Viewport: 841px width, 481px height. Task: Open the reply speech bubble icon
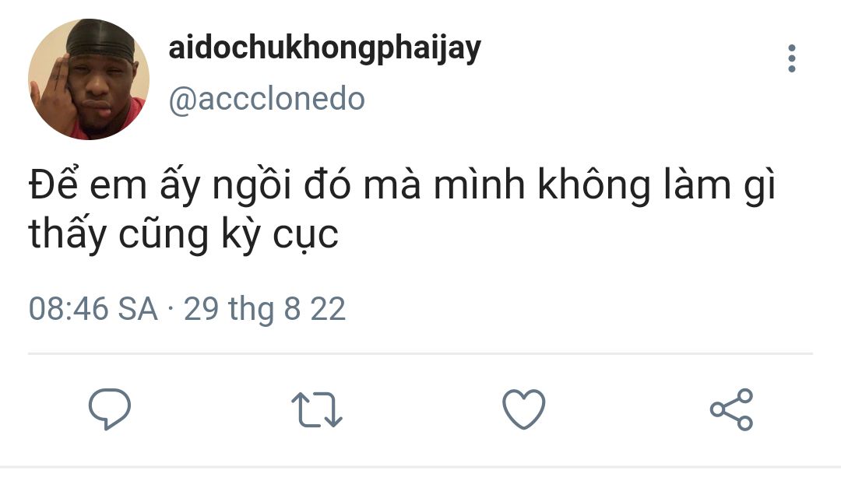pos(110,409)
